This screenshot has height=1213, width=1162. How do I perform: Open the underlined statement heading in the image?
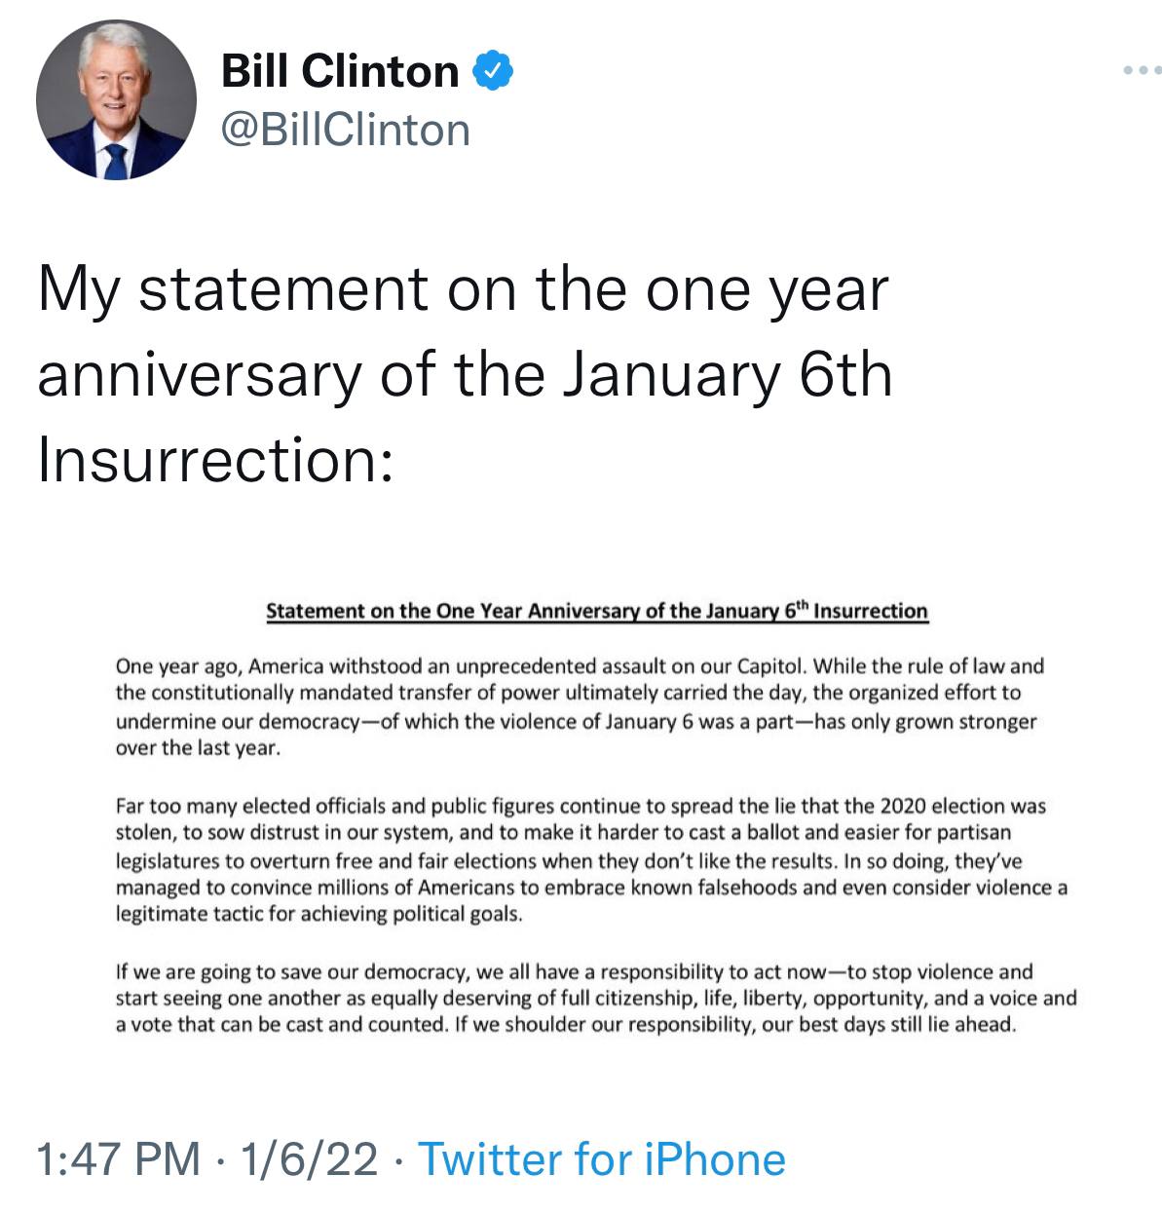[x=597, y=611]
